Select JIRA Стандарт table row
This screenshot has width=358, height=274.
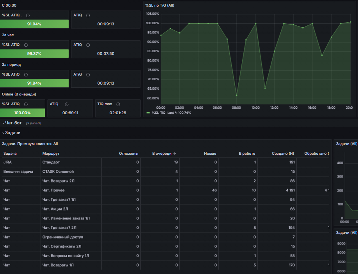(165, 162)
